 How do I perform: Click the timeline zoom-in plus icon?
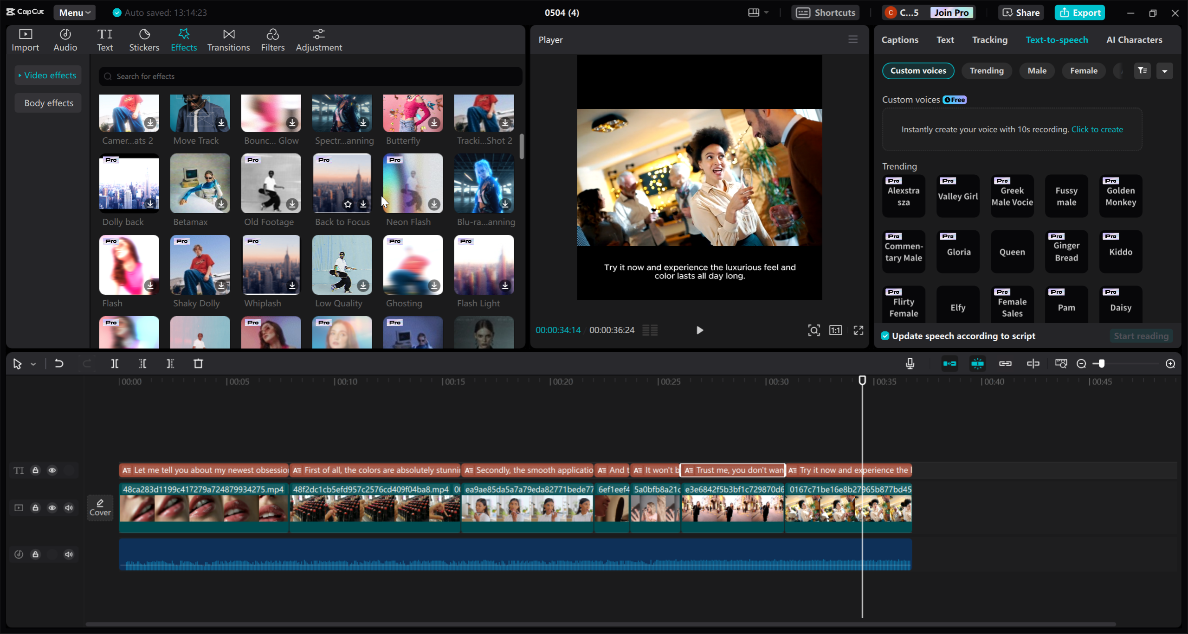(1170, 364)
